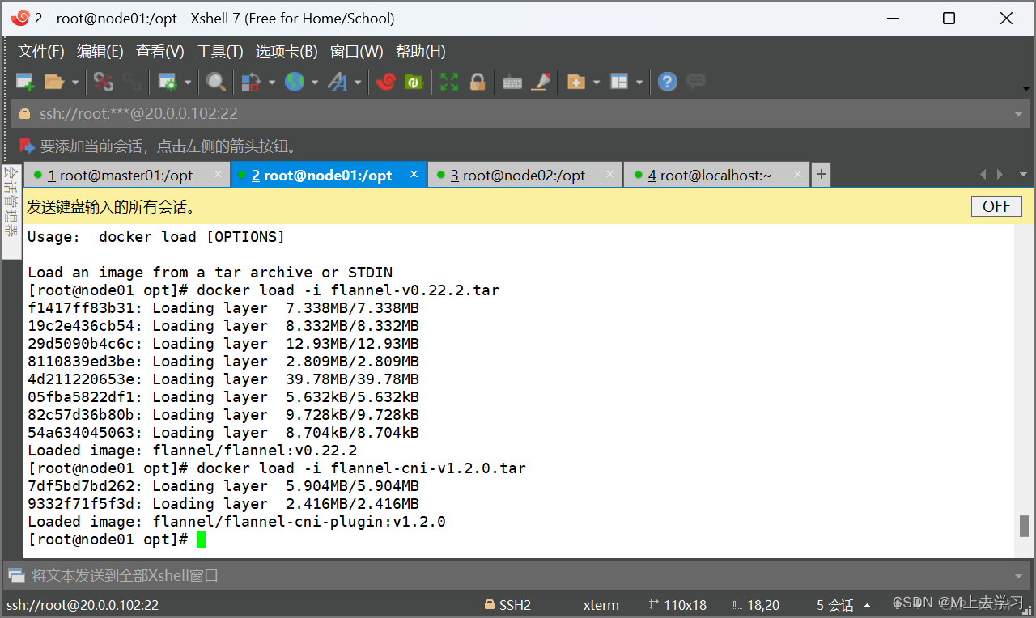Image resolution: width=1036 pixels, height=618 pixels.
Task: Open the 窗口(W) menu
Action: (357, 52)
